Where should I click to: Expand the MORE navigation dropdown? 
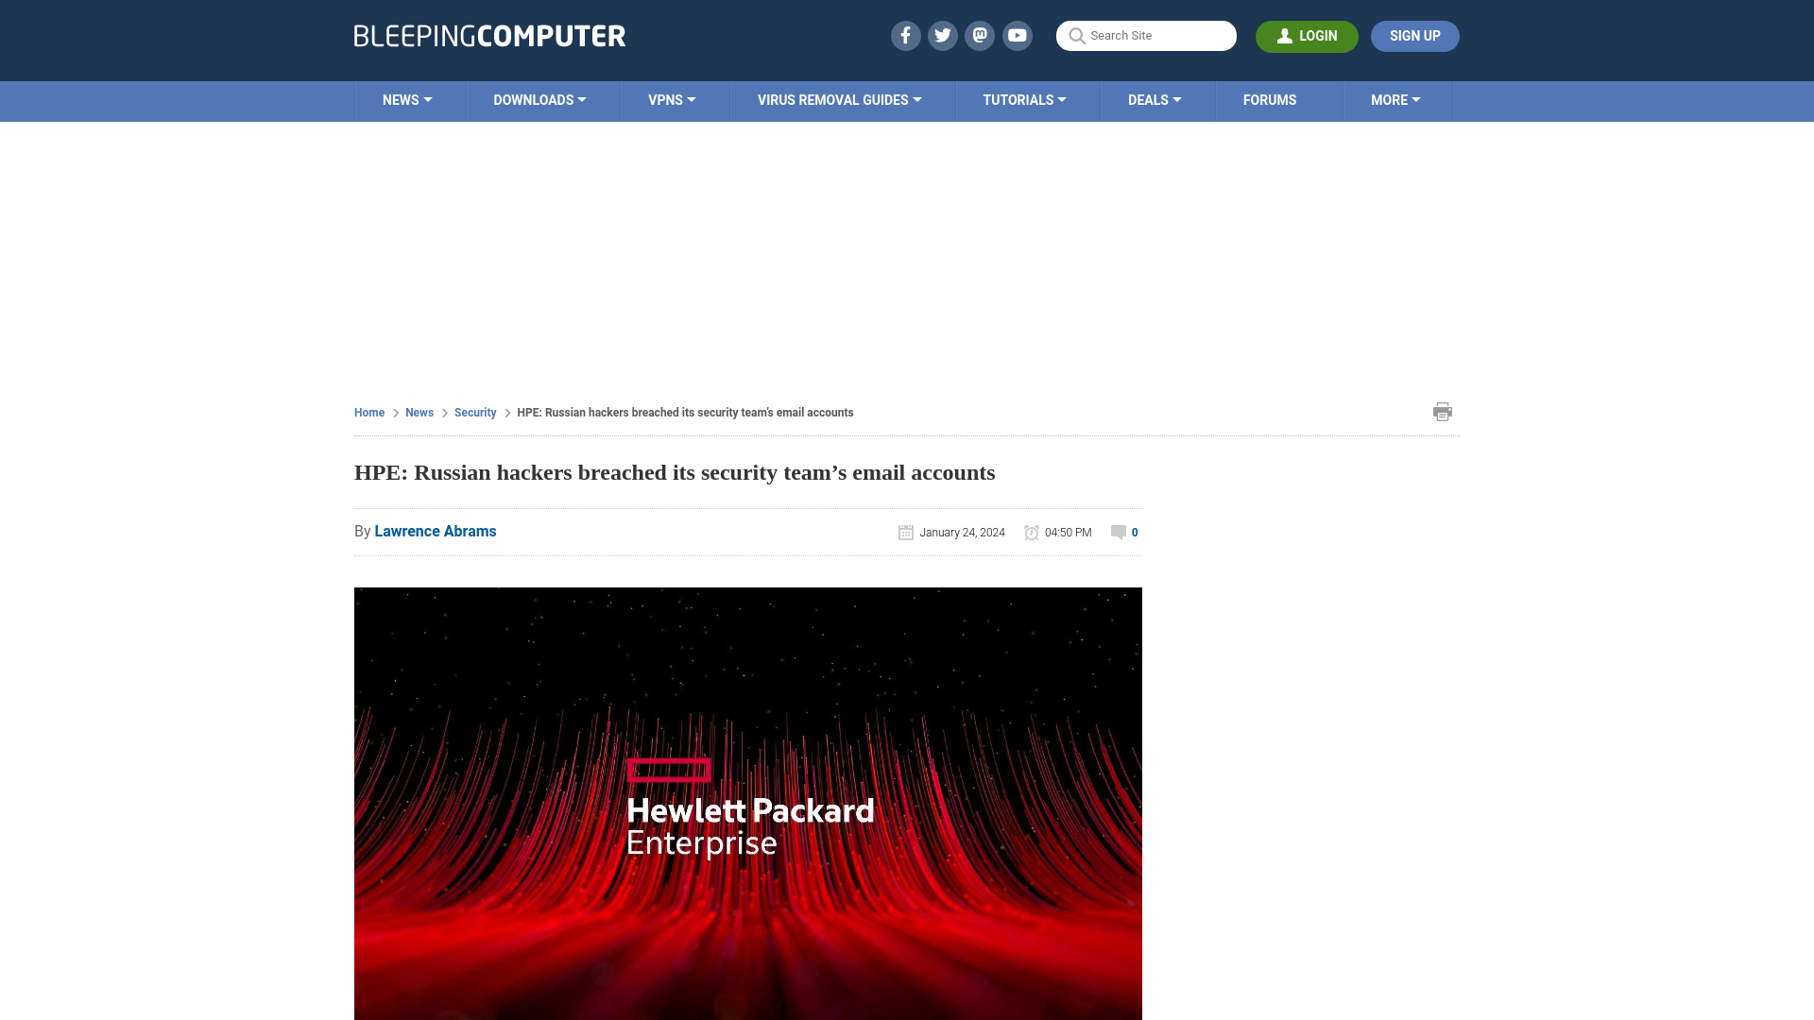[1395, 99]
